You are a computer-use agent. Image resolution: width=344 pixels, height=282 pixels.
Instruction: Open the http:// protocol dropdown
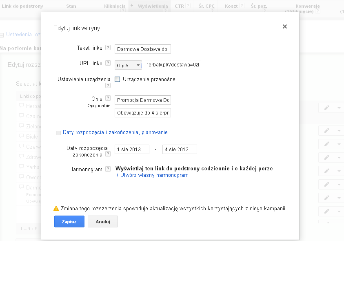click(128, 65)
